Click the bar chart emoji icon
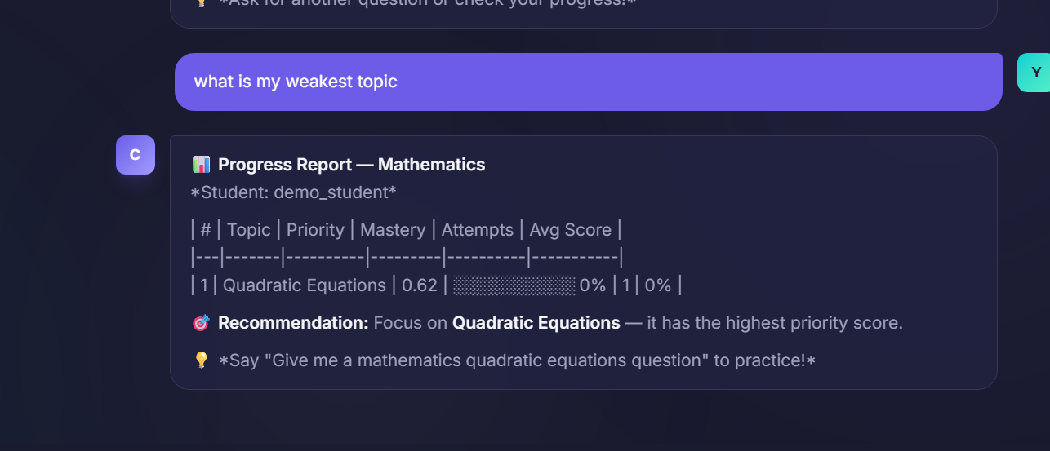 [x=201, y=165]
